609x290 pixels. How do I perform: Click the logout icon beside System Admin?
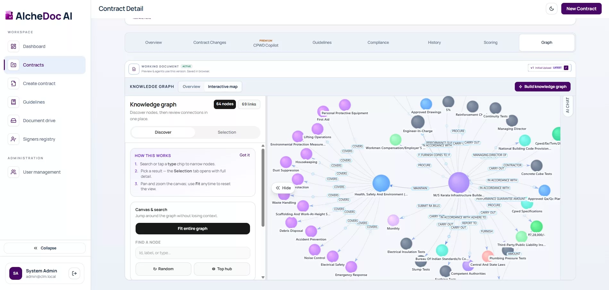74,273
